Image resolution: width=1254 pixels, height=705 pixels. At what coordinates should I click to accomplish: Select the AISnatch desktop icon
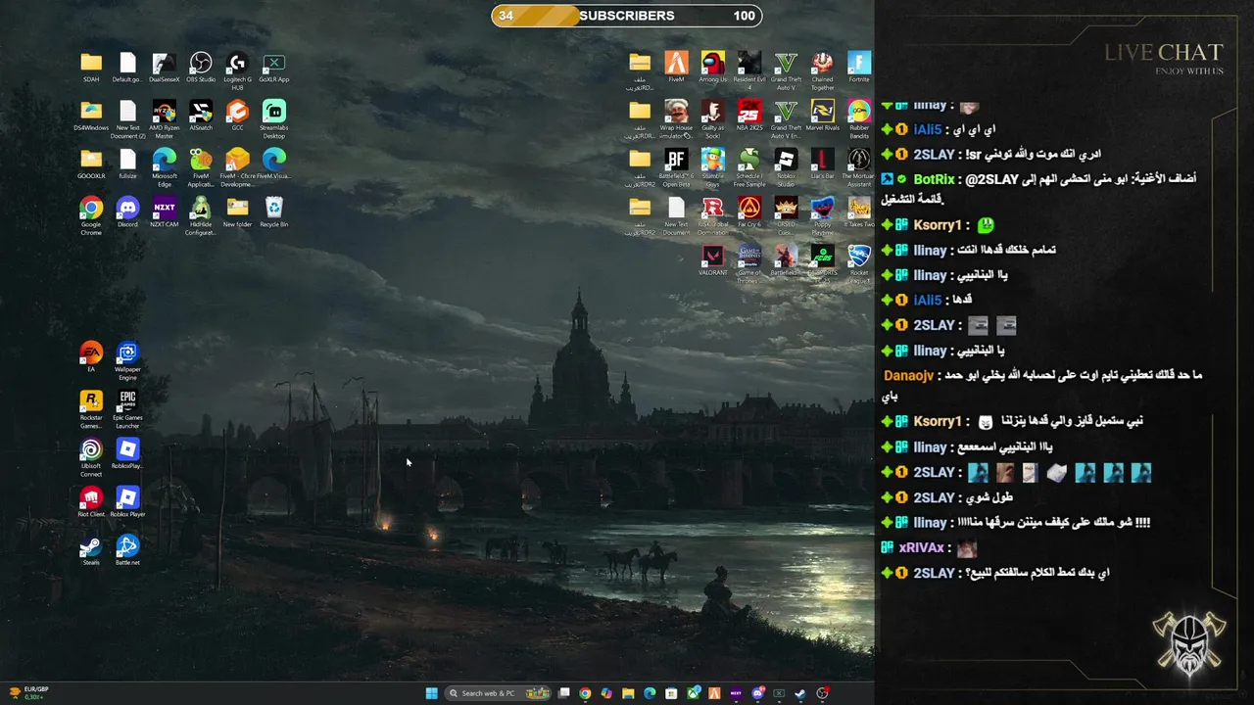(x=201, y=116)
